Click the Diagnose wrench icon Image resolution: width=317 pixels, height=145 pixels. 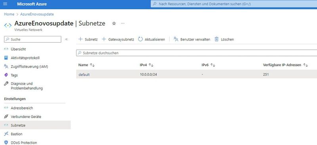[x=6, y=83]
